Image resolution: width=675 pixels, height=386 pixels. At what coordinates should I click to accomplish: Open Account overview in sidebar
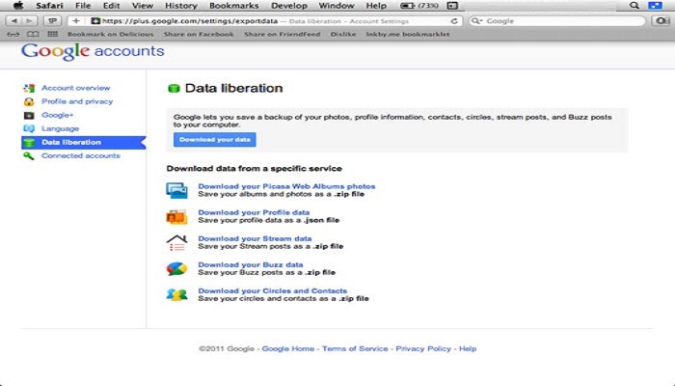coord(76,88)
